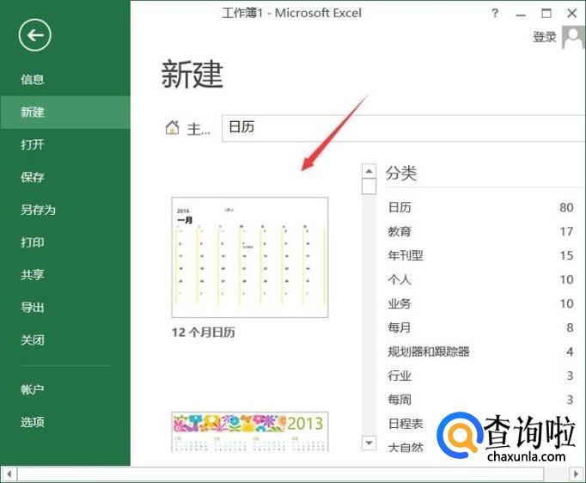Filter by the 日程表 category
This screenshot has width=586, height=483.
point(406,424)
